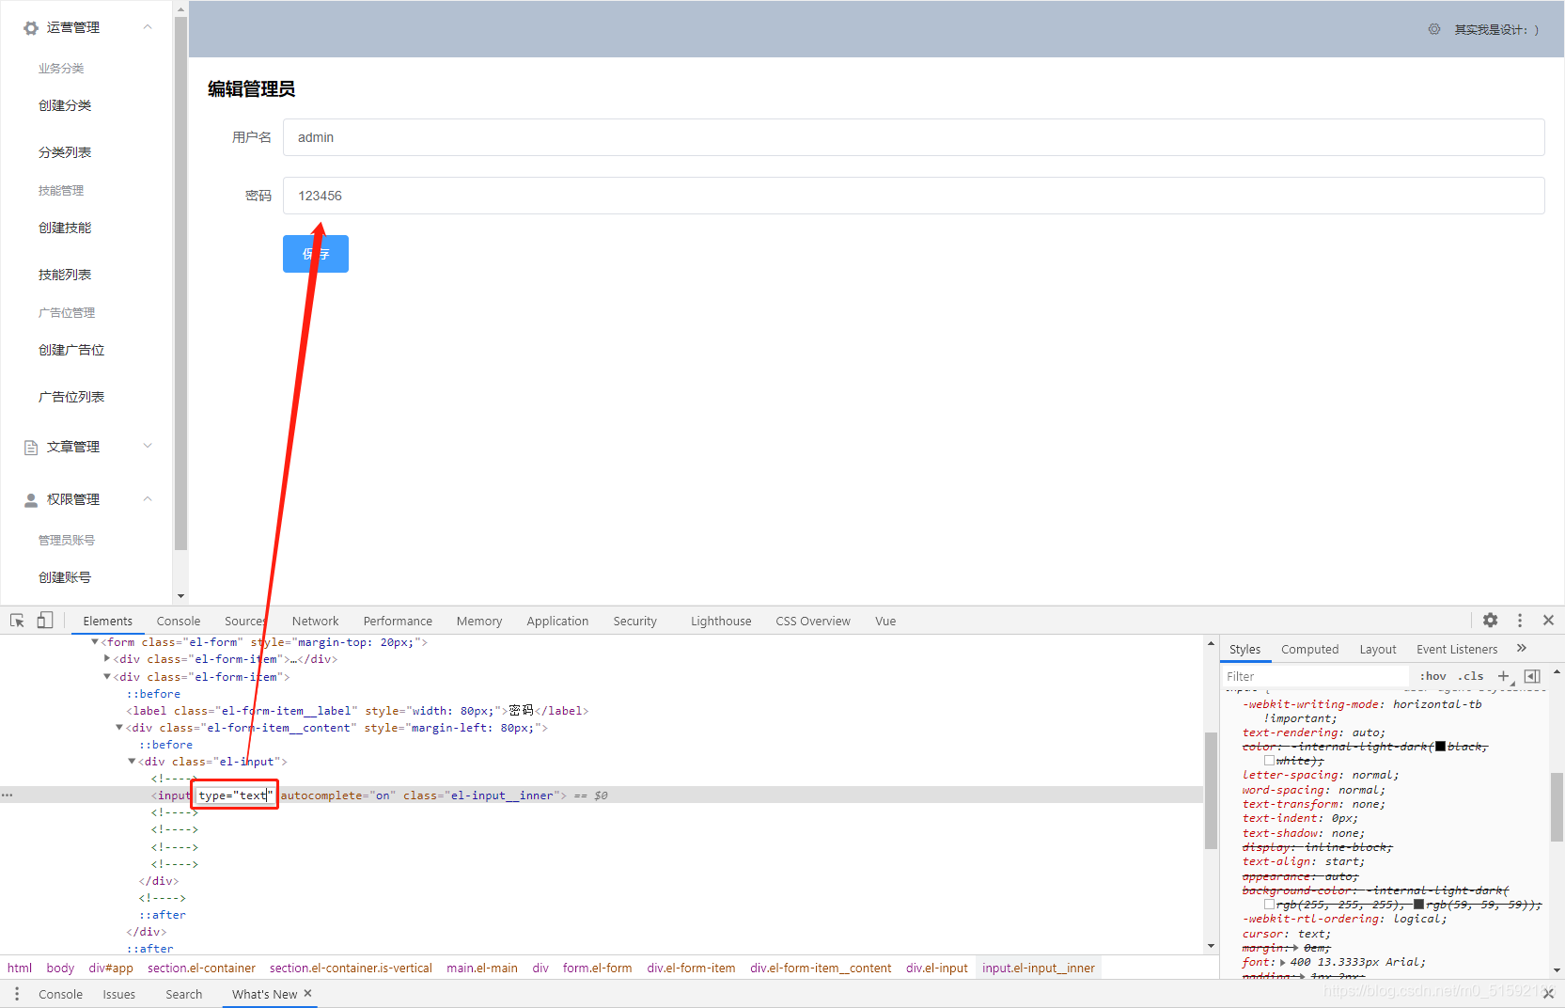Screen dimensions: 1565x1008
Task: Toggle the computed styles sidebar icon
Action: point(1532,676)
